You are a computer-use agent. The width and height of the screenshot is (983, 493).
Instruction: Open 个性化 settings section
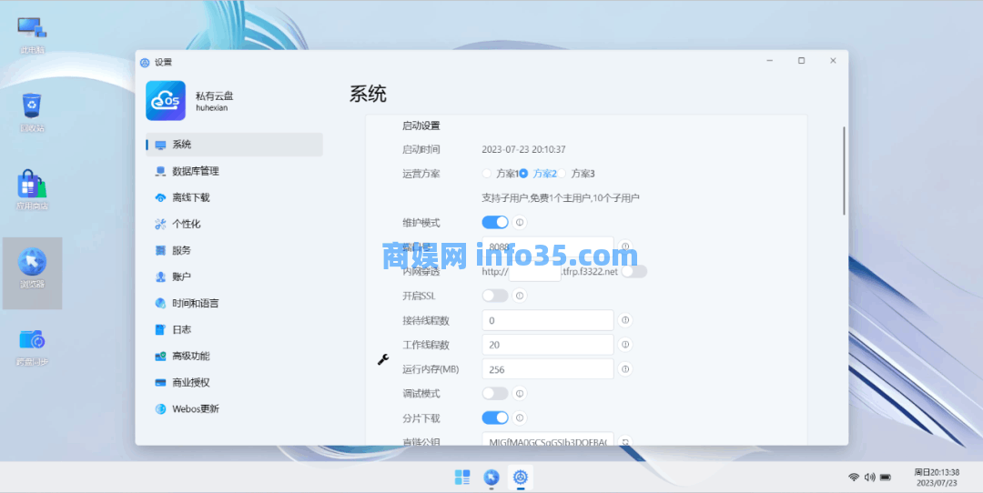point(235,224)
